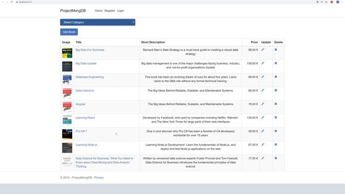This screenshot has height=194, width=345.
Task: Click the pencil icon for Data Science for Business
Action: click(263, 158)
